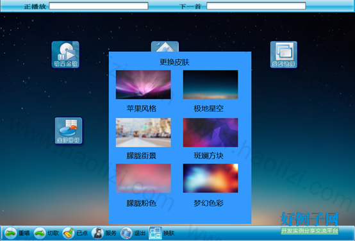Viewport: 355px width, 241px height.
Task: Open the 已点 selected songs list
Action: 75,233
